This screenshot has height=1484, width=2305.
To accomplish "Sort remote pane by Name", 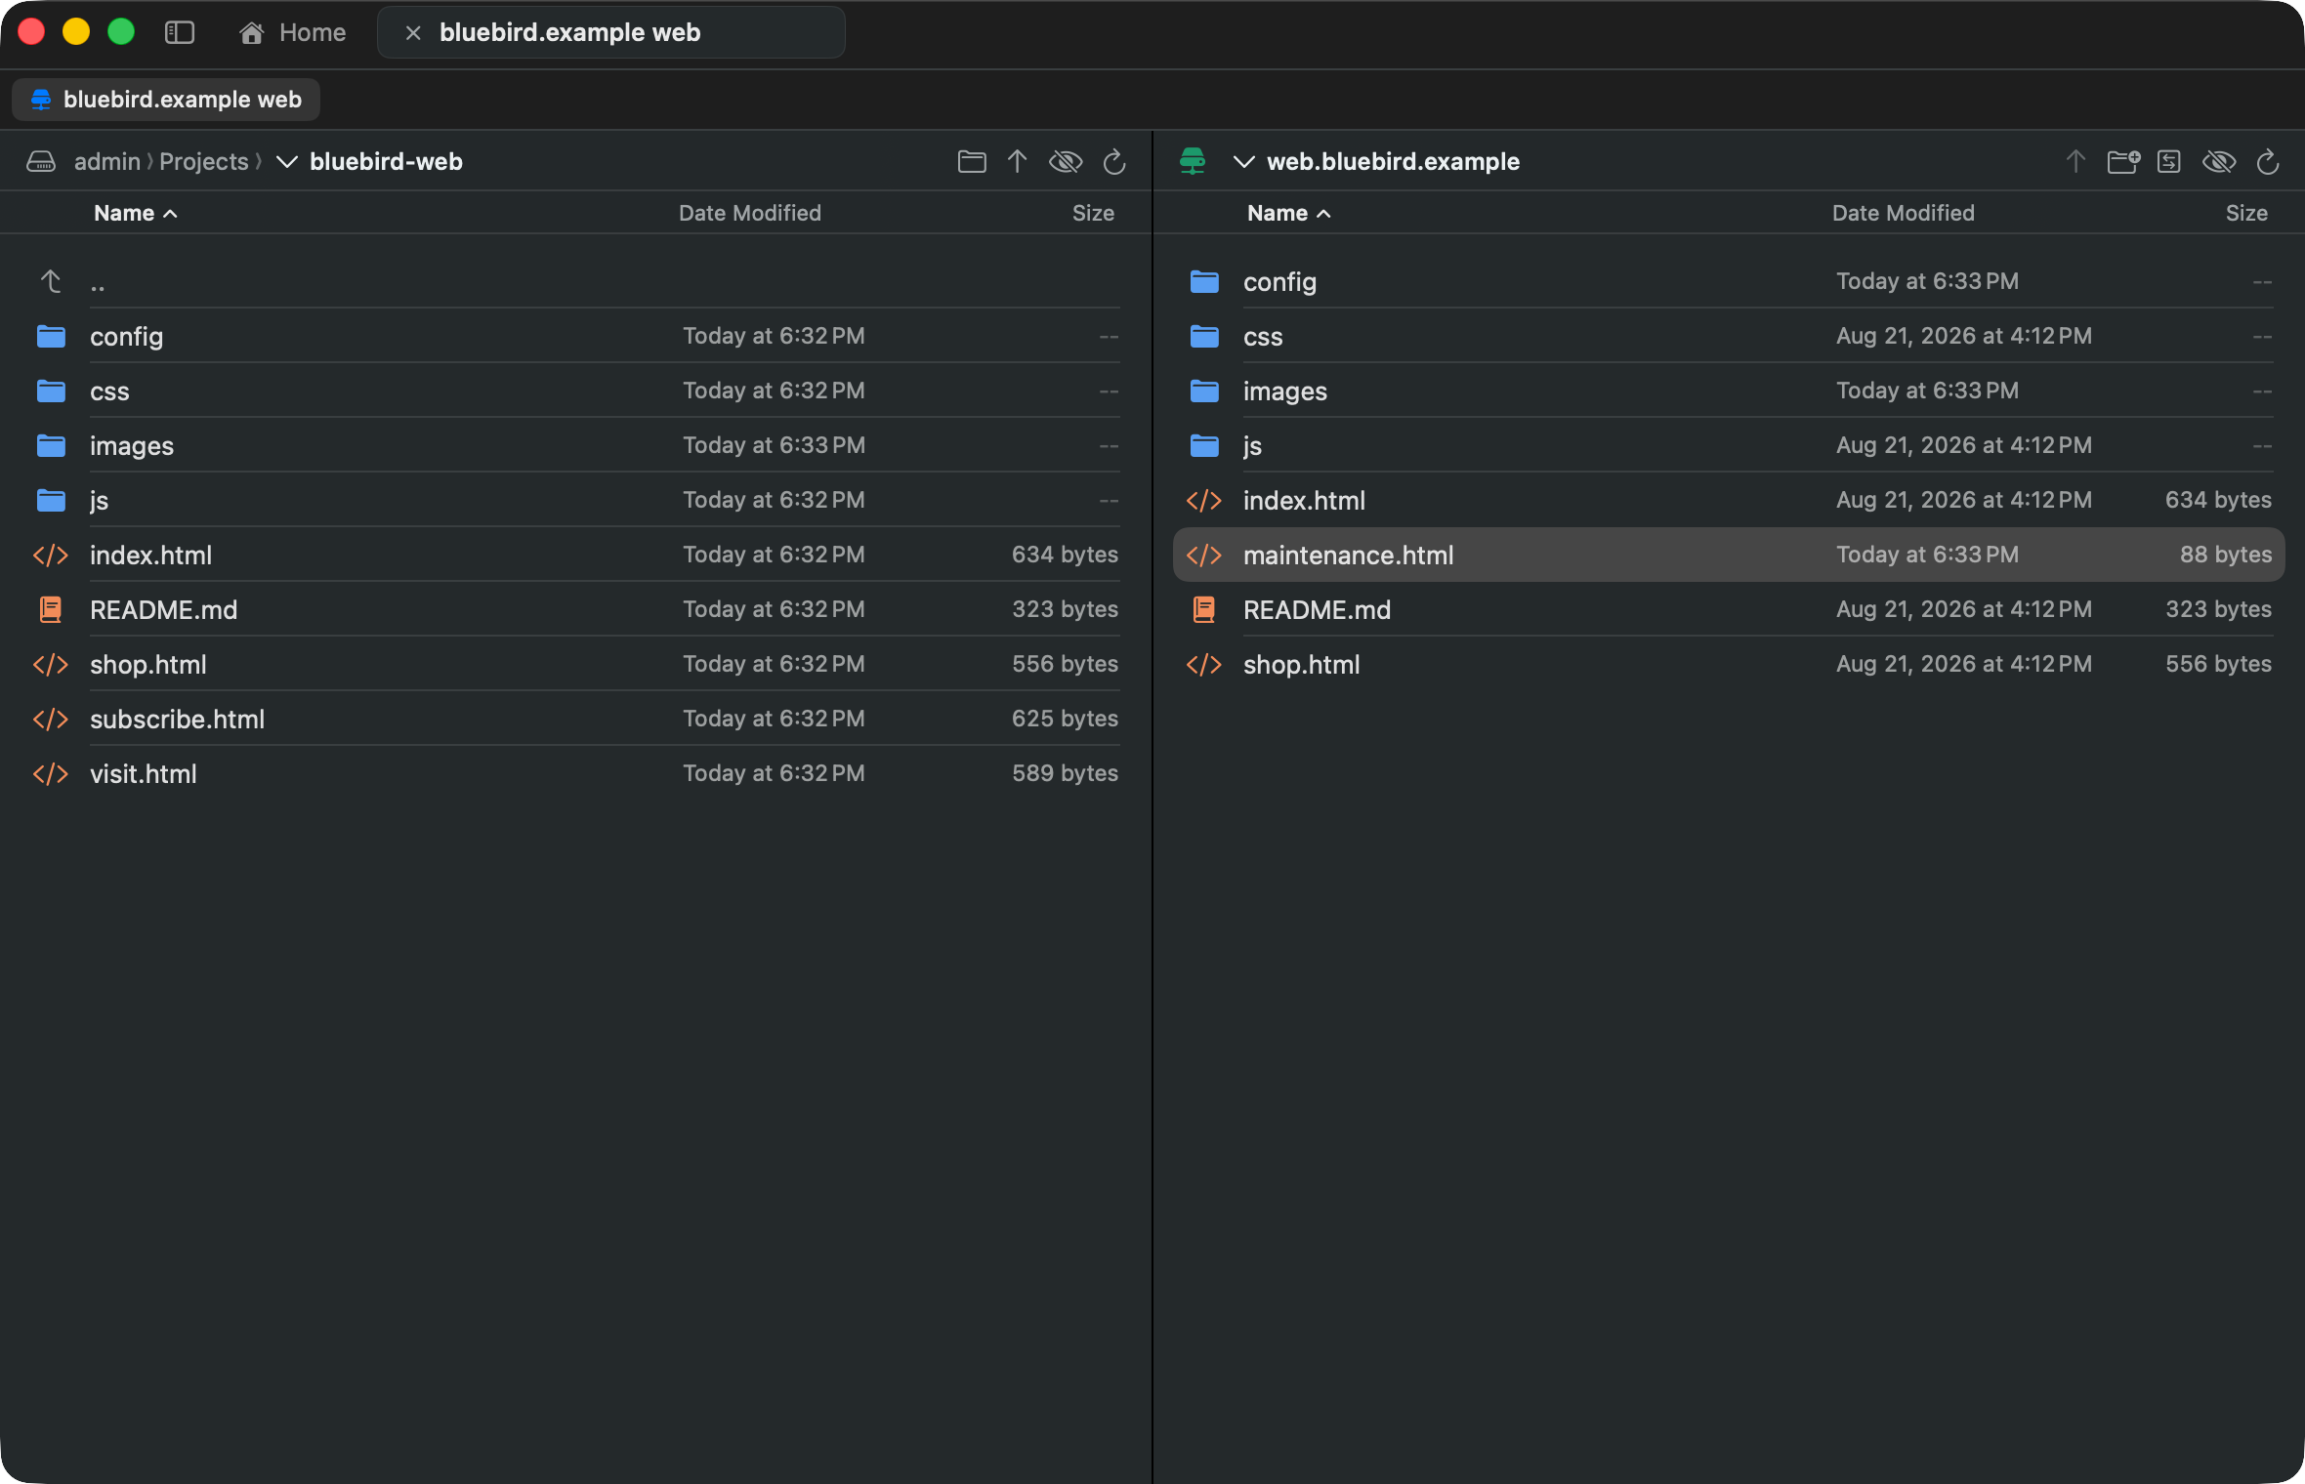I will click(x=1288, y=213).
